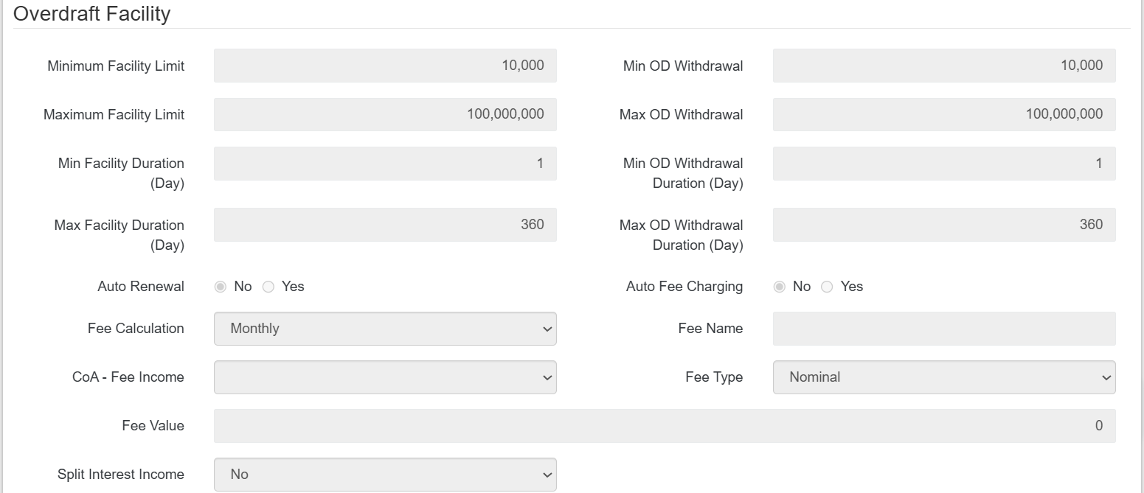Click the Overdraft Facility section heading
Screen dimensions: 1144x493
[92, 14]
